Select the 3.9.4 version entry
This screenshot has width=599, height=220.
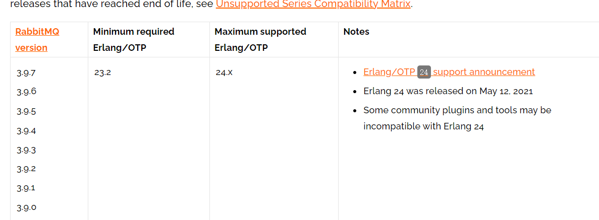(x=26, y=131)
